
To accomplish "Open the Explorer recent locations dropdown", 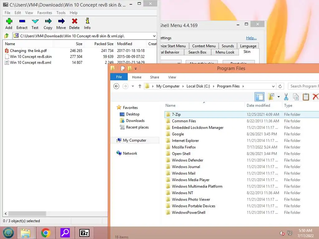I will pyautogui.click(x=133, y=86).
